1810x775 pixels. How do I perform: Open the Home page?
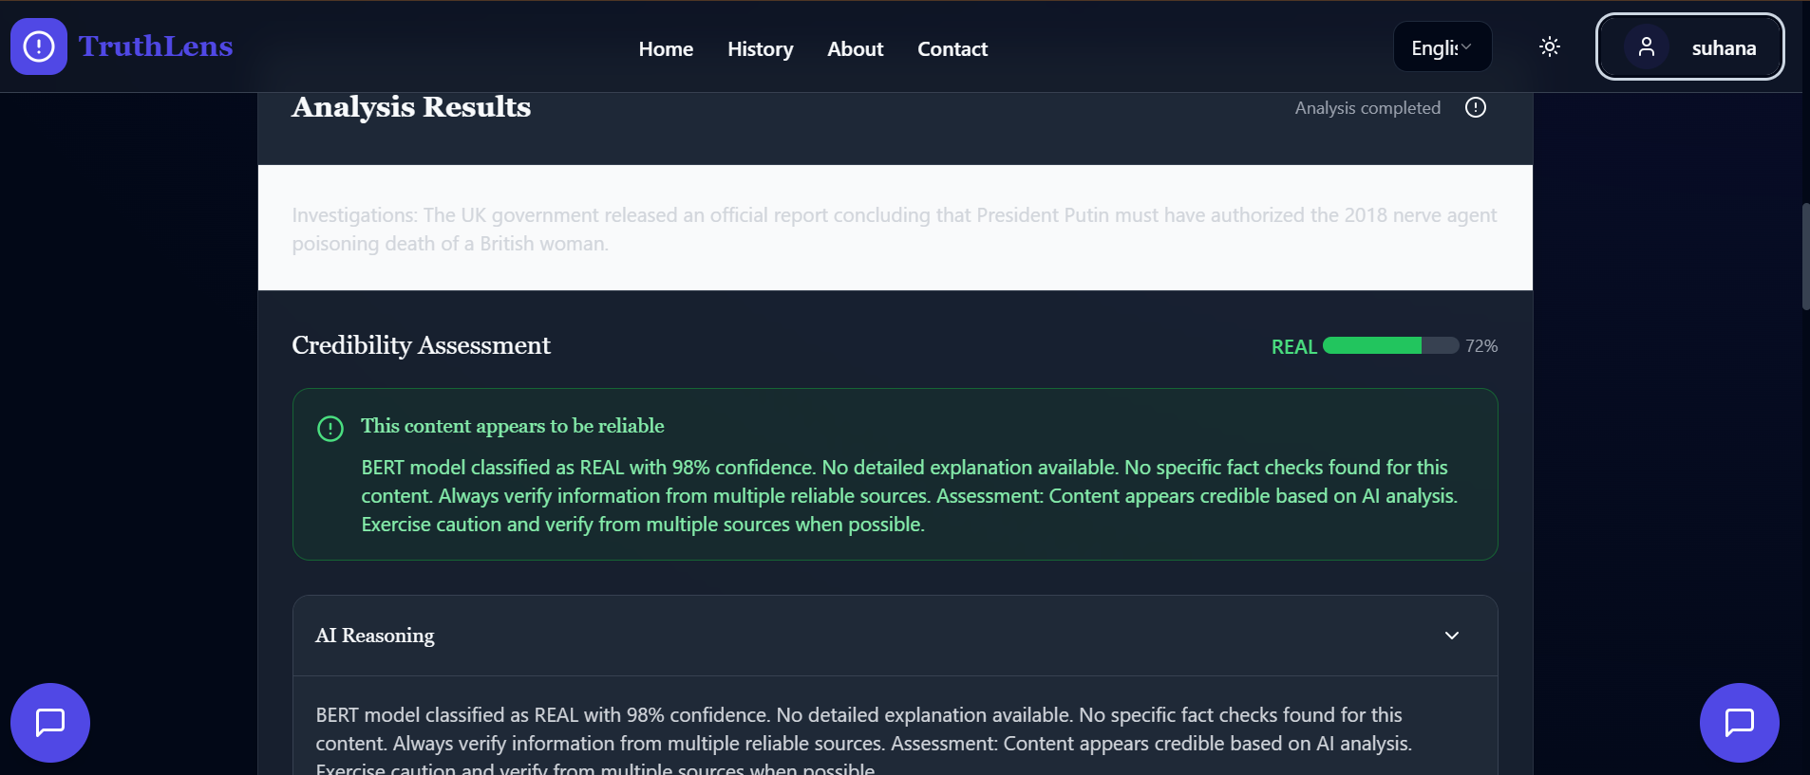point(666,49)
